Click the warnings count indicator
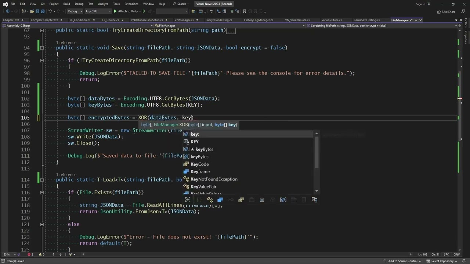The width and height of the screenshot is (470, 264). tap(41, 254)
